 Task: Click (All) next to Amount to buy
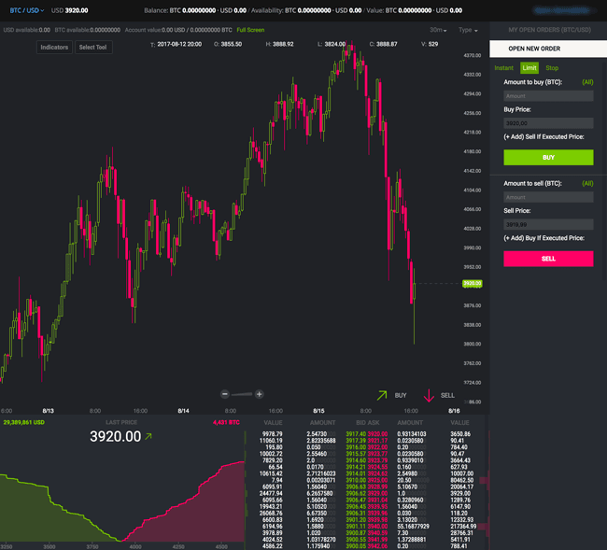click(x=587, y=82)
